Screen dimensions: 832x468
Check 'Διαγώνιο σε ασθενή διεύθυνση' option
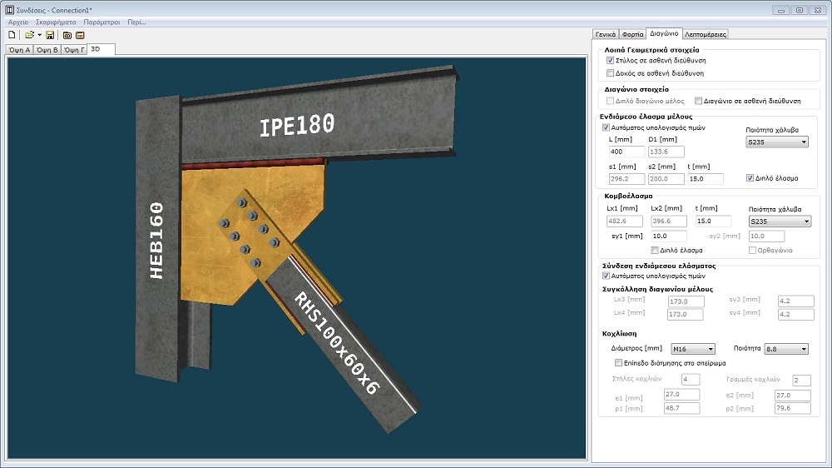pyautogui.click(x=699, y=101)
